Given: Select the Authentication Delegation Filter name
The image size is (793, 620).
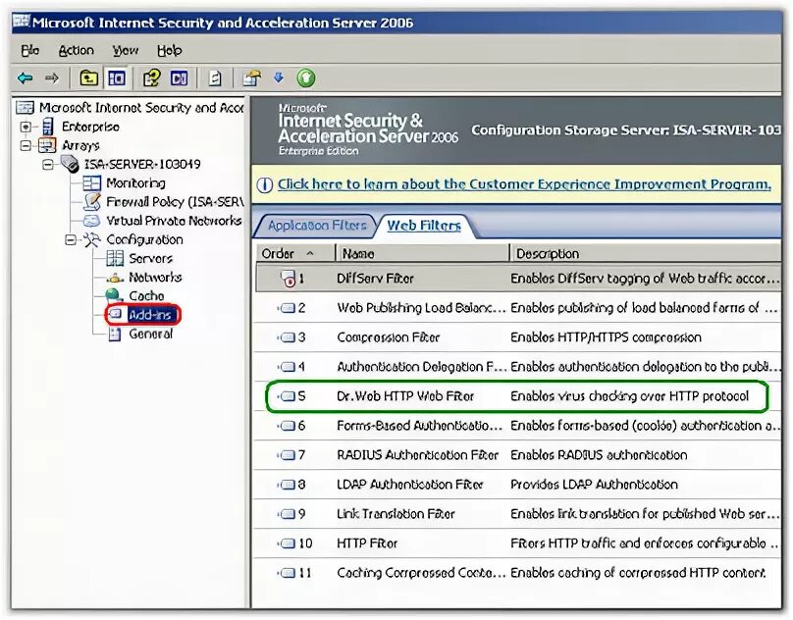Looking at the screenshot, I should point(421,367).
